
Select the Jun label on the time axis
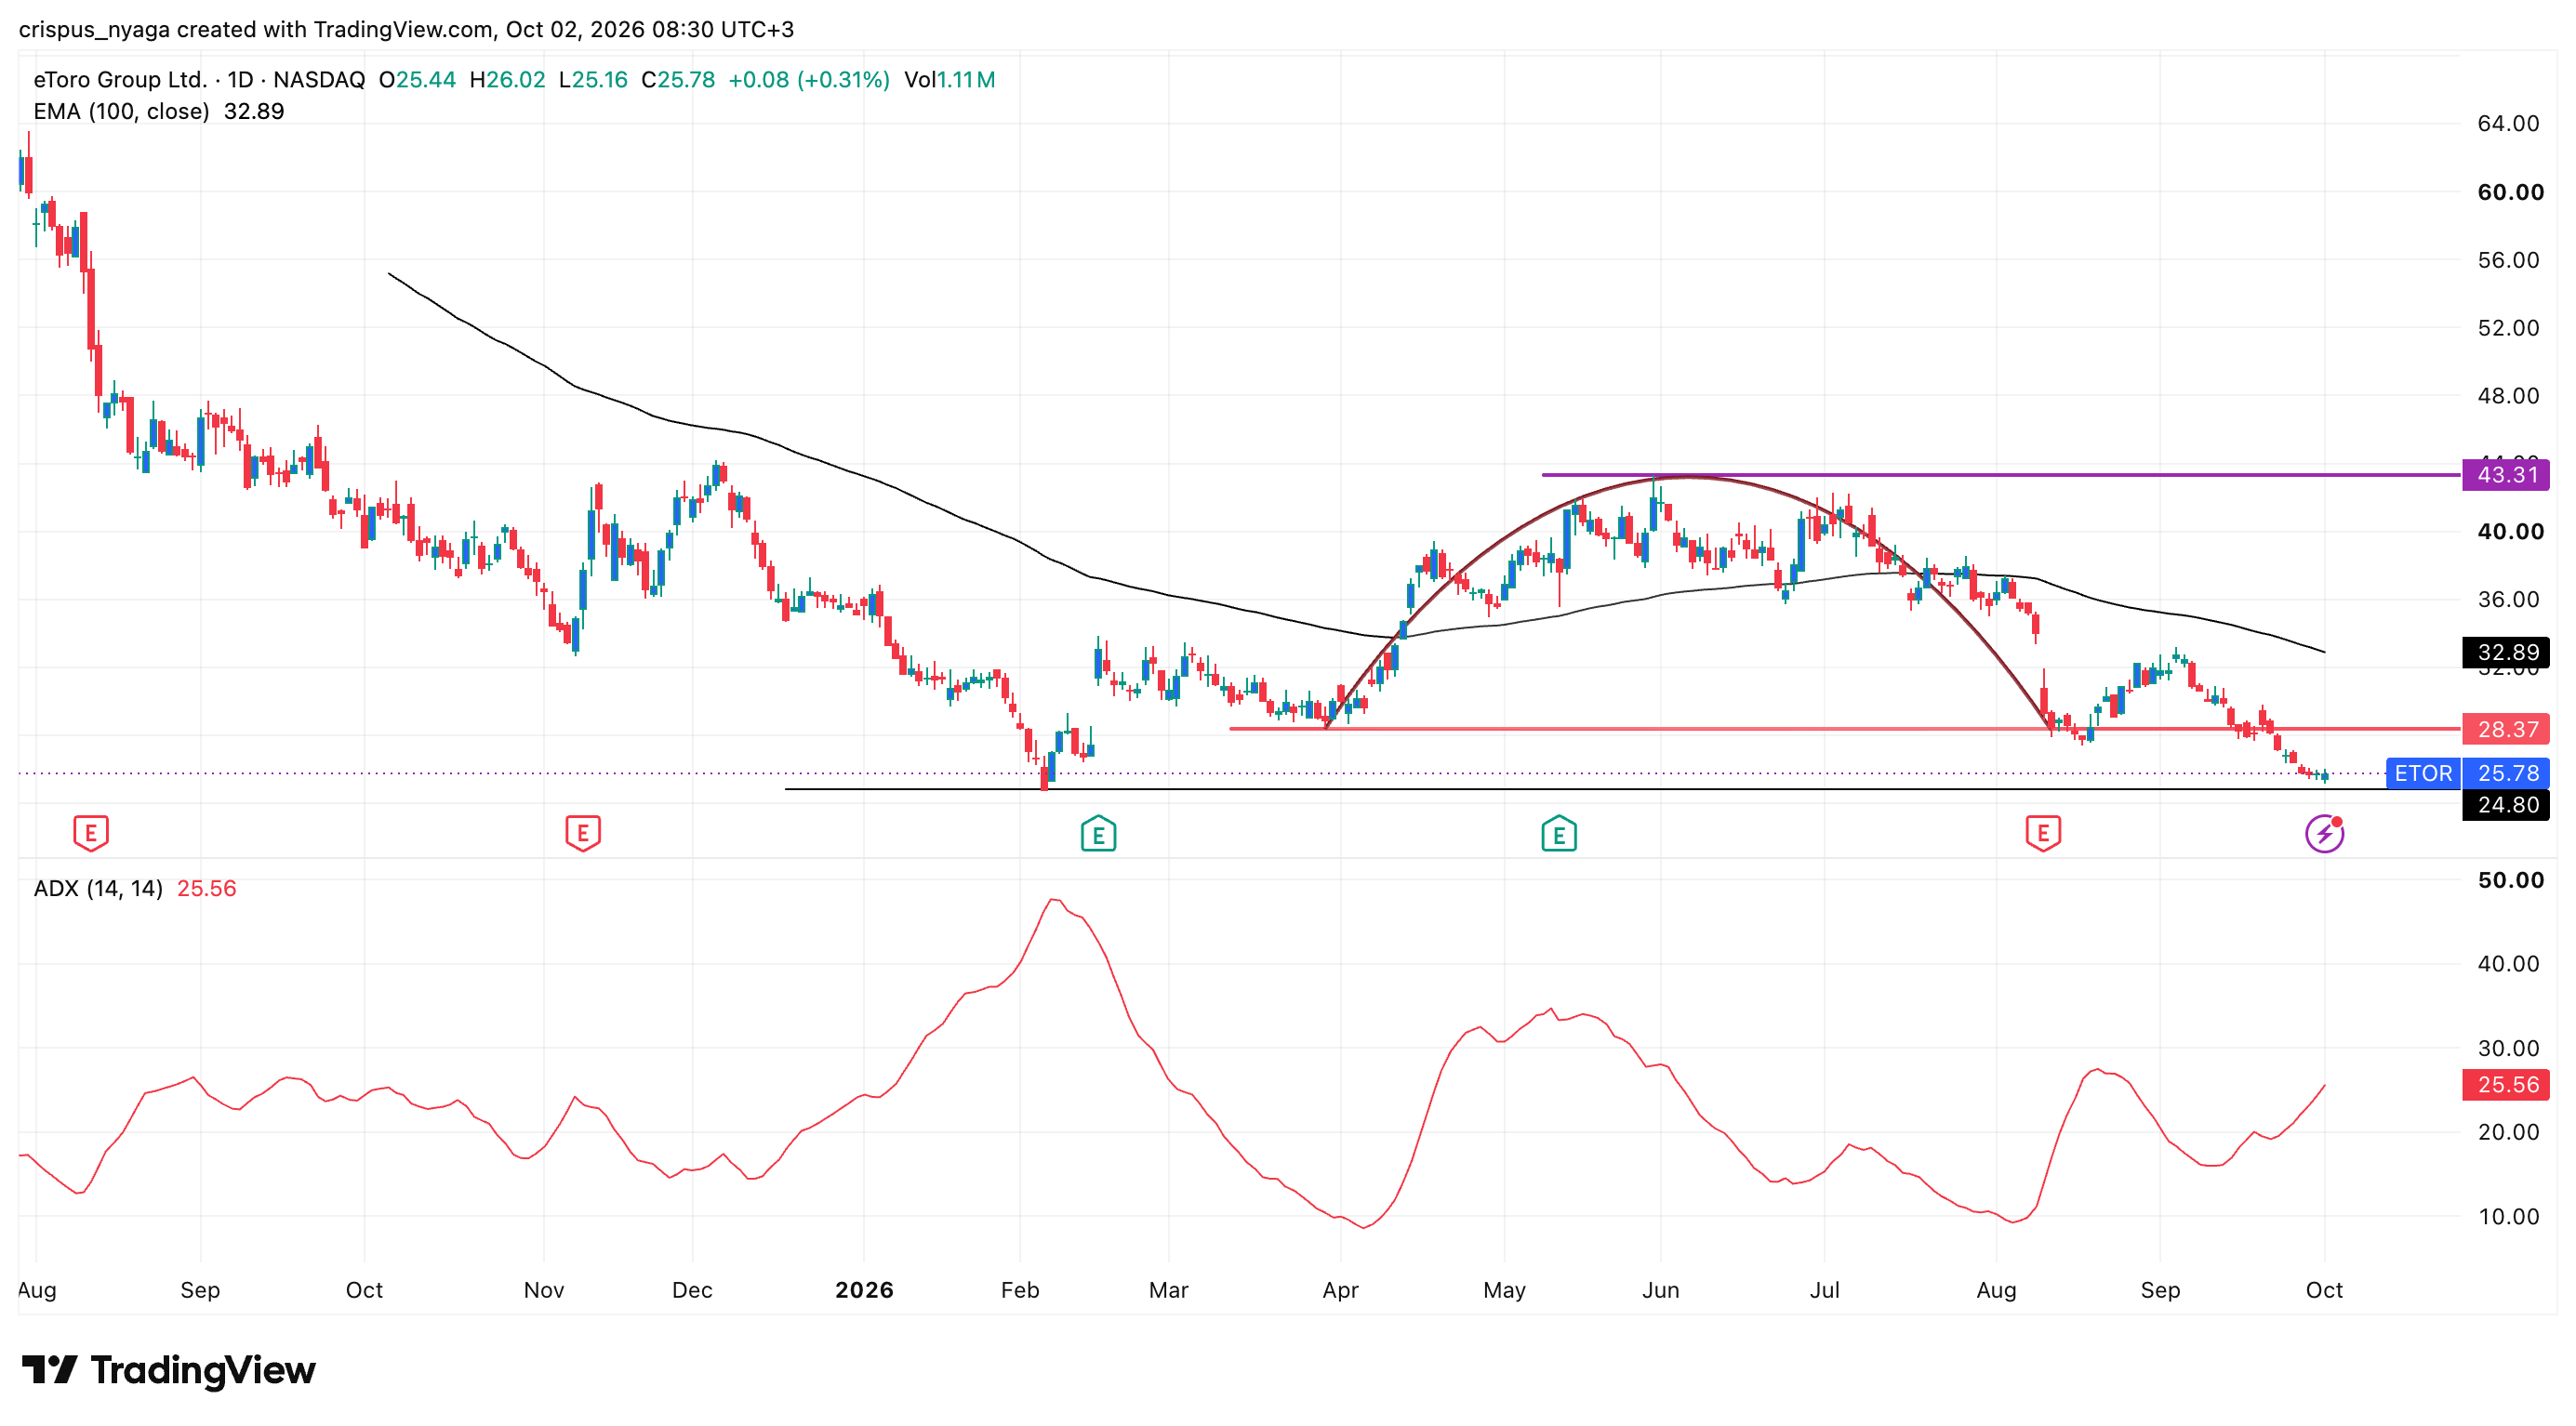pos(1660,1290)
